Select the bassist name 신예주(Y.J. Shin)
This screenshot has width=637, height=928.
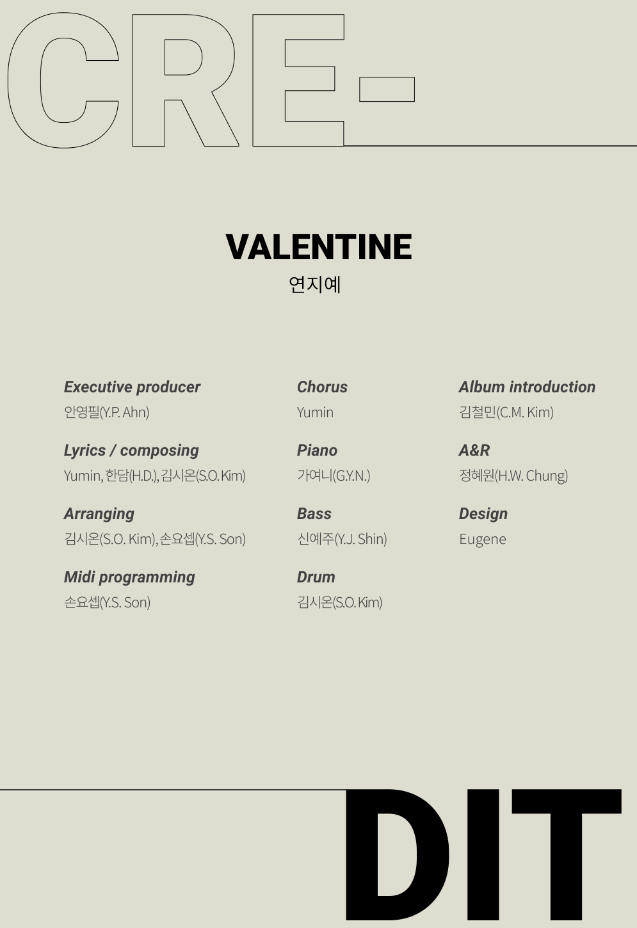click(342, 539)
